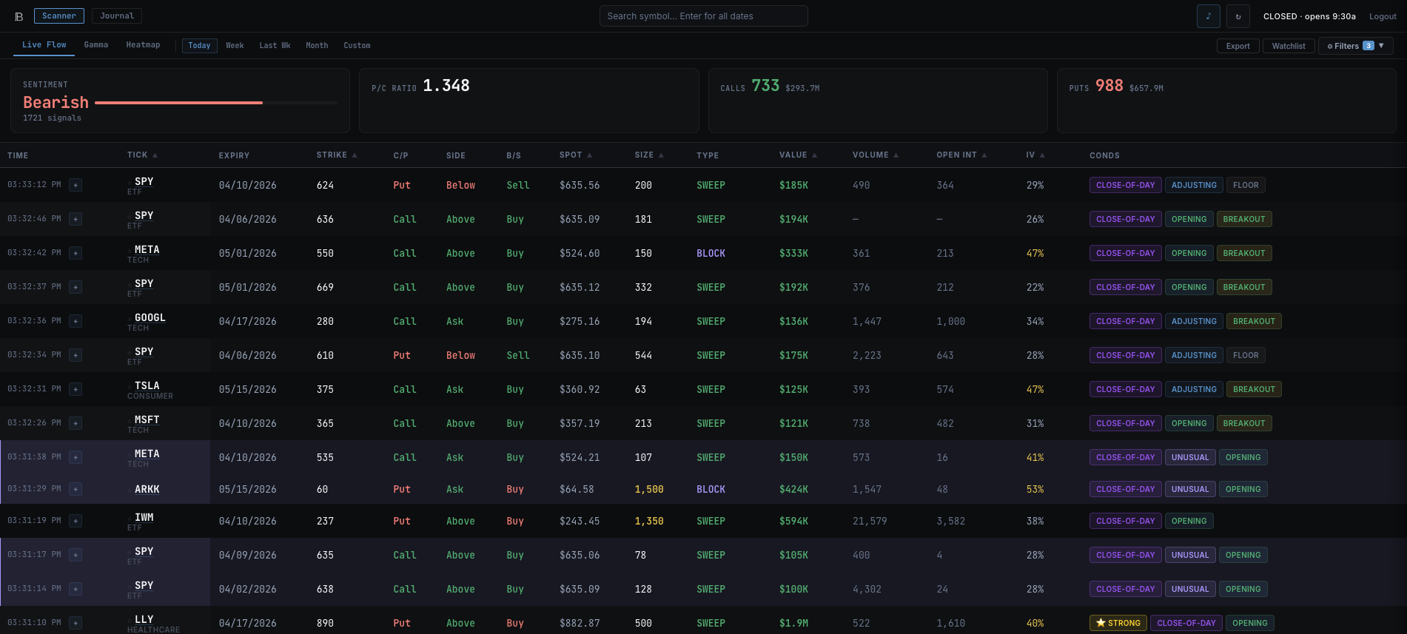Toggle the sound alert note icon

coord(1209,16)
